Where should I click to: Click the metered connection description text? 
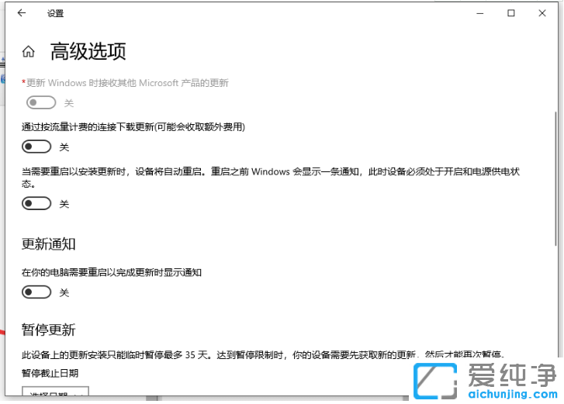coord(133,127)
